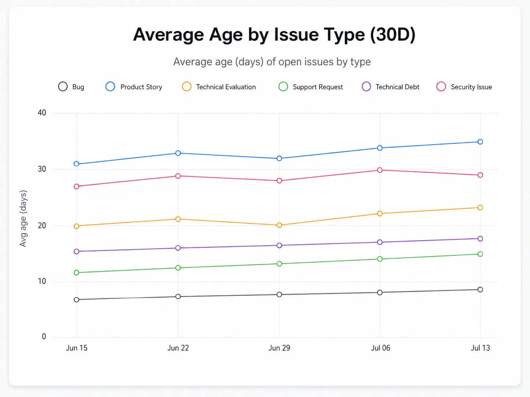Image resolution: width=530 pixels, height=397 pixels.
Task: Select Technical Evaluation data point at Jun 22
Action: coord(178,219)
